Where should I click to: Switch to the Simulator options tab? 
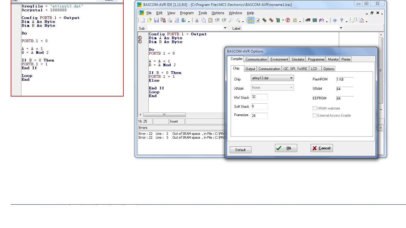298,59
